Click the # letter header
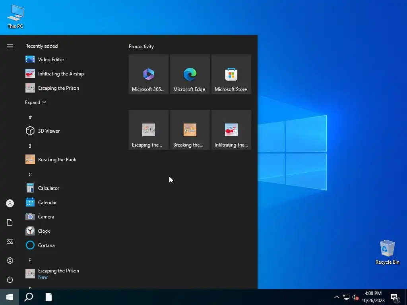The width and height of the screenshot is (407, 305). (x=30, y=117)
